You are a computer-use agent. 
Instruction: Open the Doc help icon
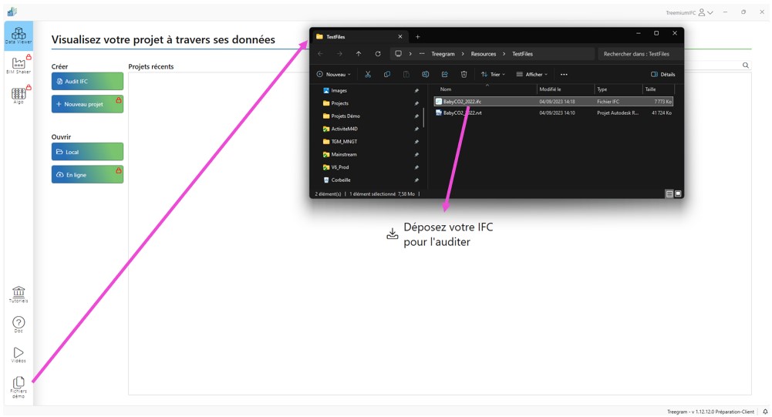click(19, 324)
